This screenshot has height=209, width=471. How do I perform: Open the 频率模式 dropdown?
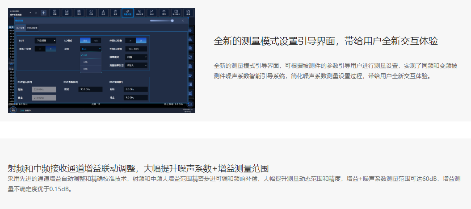tap(136, 57)
